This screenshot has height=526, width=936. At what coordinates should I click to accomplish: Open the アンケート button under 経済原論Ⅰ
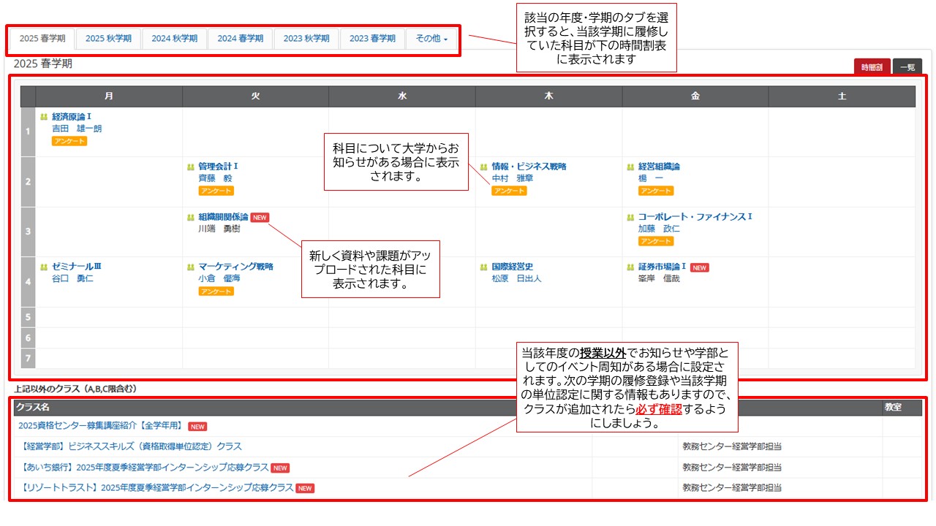click(69, 141)
